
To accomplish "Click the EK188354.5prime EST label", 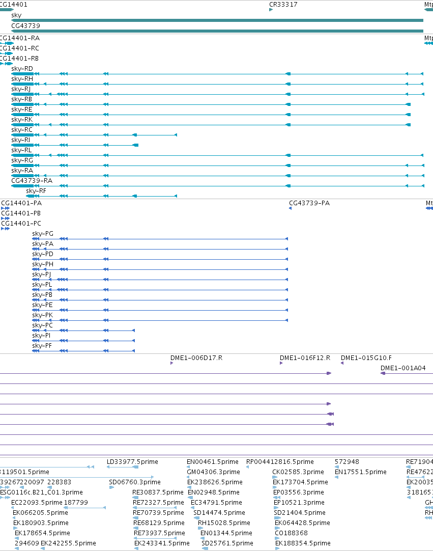I will tap(303, 543).
